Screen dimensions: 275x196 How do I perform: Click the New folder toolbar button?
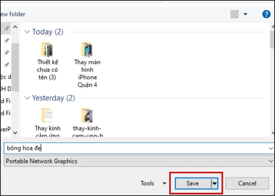pos(13,14)
